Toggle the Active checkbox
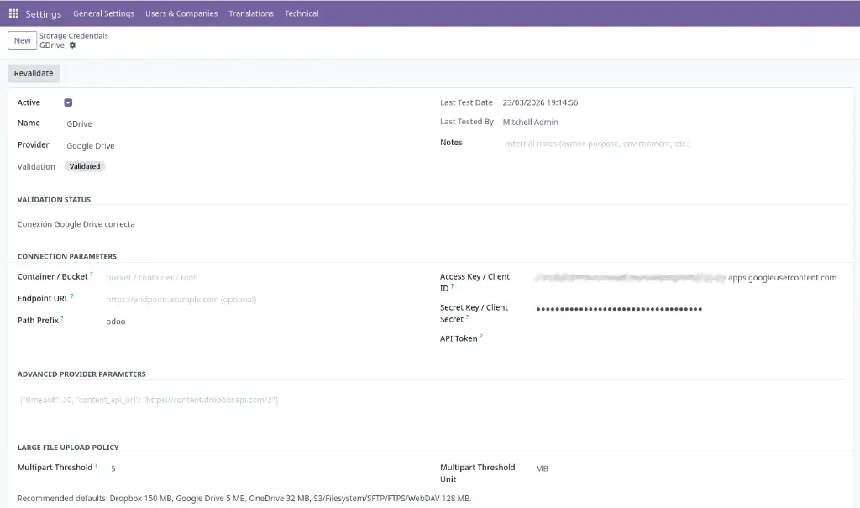The height and width of the screenshot is (508, 860). pos(68,102)
